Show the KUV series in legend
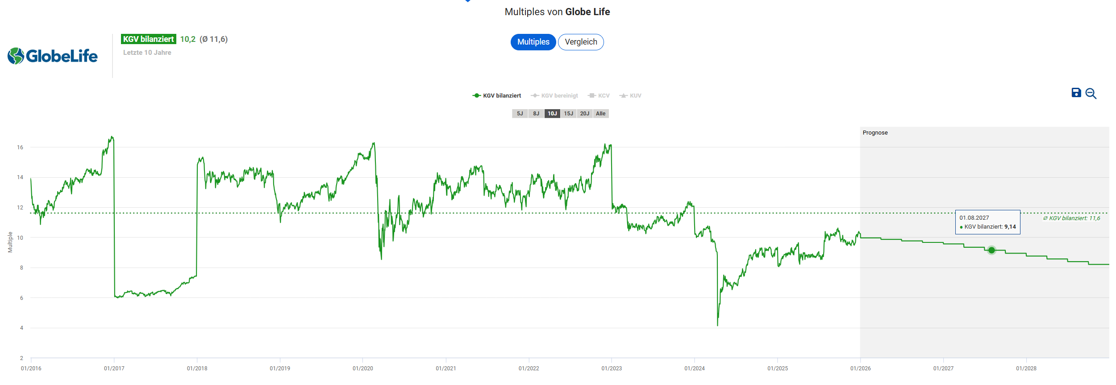Screen dimensions: 1116x385 click(x=630, y=96)
